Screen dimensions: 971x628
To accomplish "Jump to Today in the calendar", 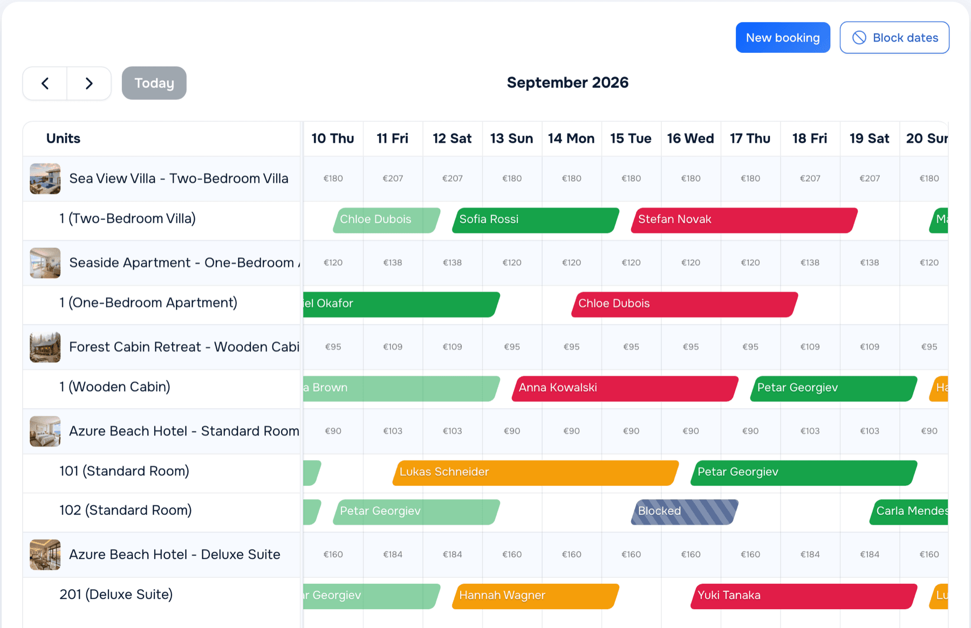I will pos(154,83).
